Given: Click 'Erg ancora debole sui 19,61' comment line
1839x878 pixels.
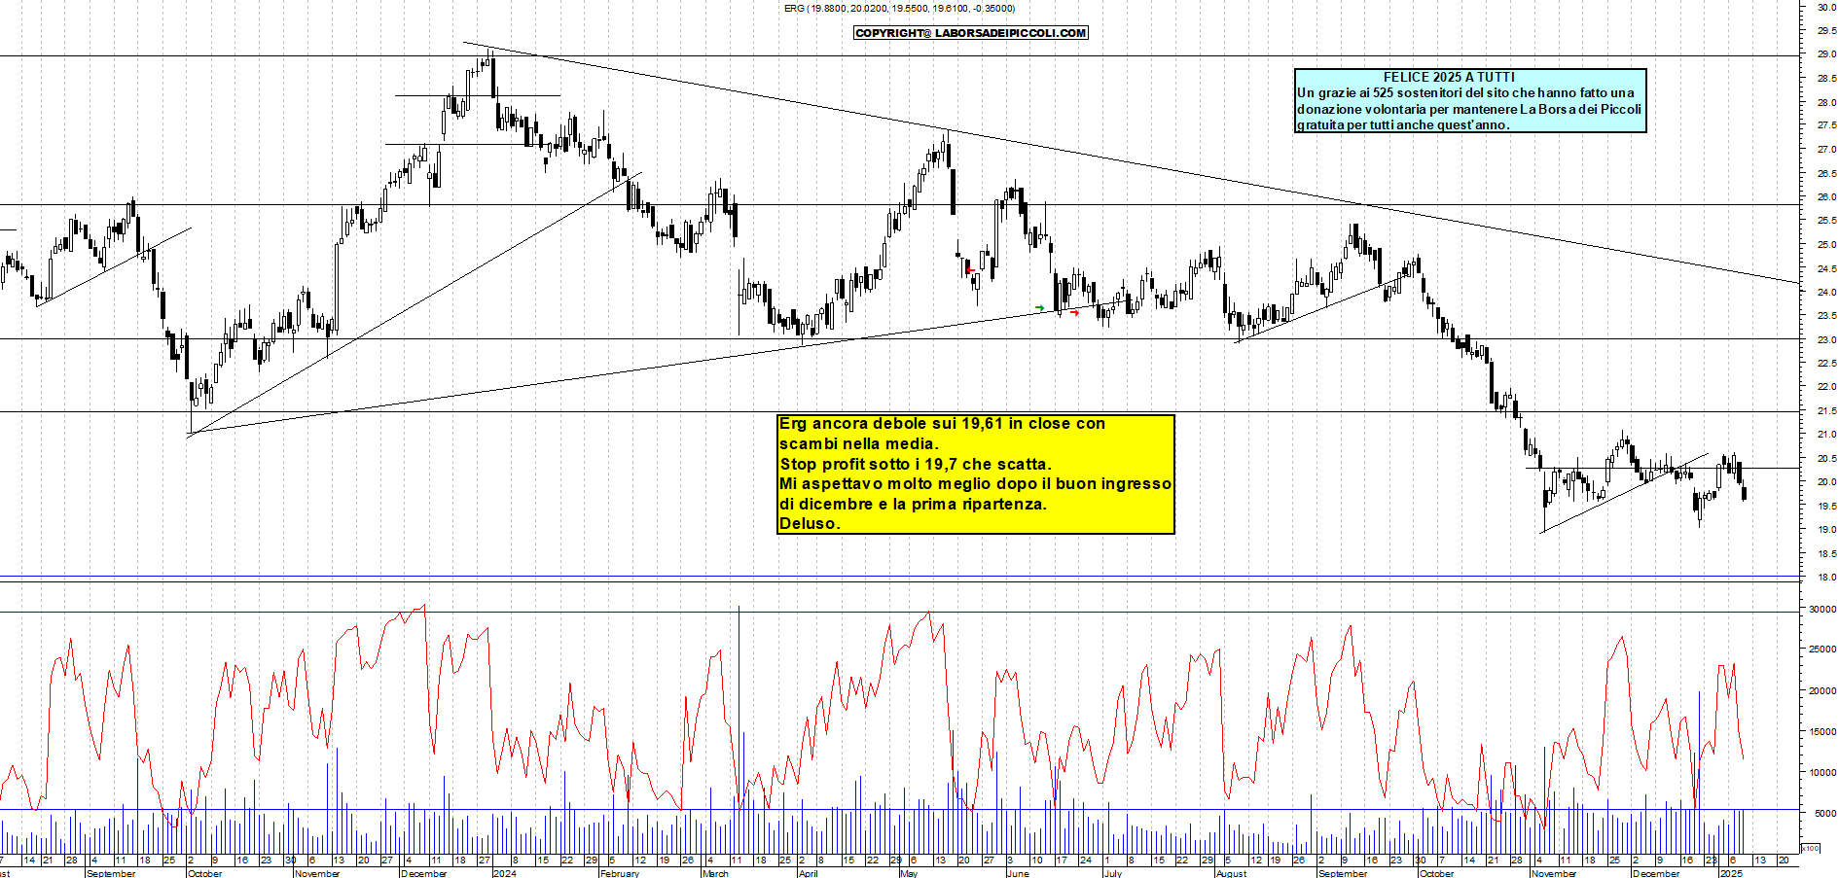Looking at the screenshot, I should (x=942, y=424).
